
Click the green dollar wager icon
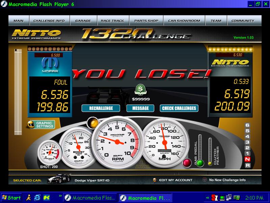[140, 90]
